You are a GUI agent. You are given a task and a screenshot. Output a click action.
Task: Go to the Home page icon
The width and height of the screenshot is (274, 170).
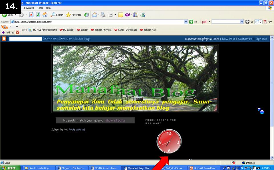[x=45, y=15]
